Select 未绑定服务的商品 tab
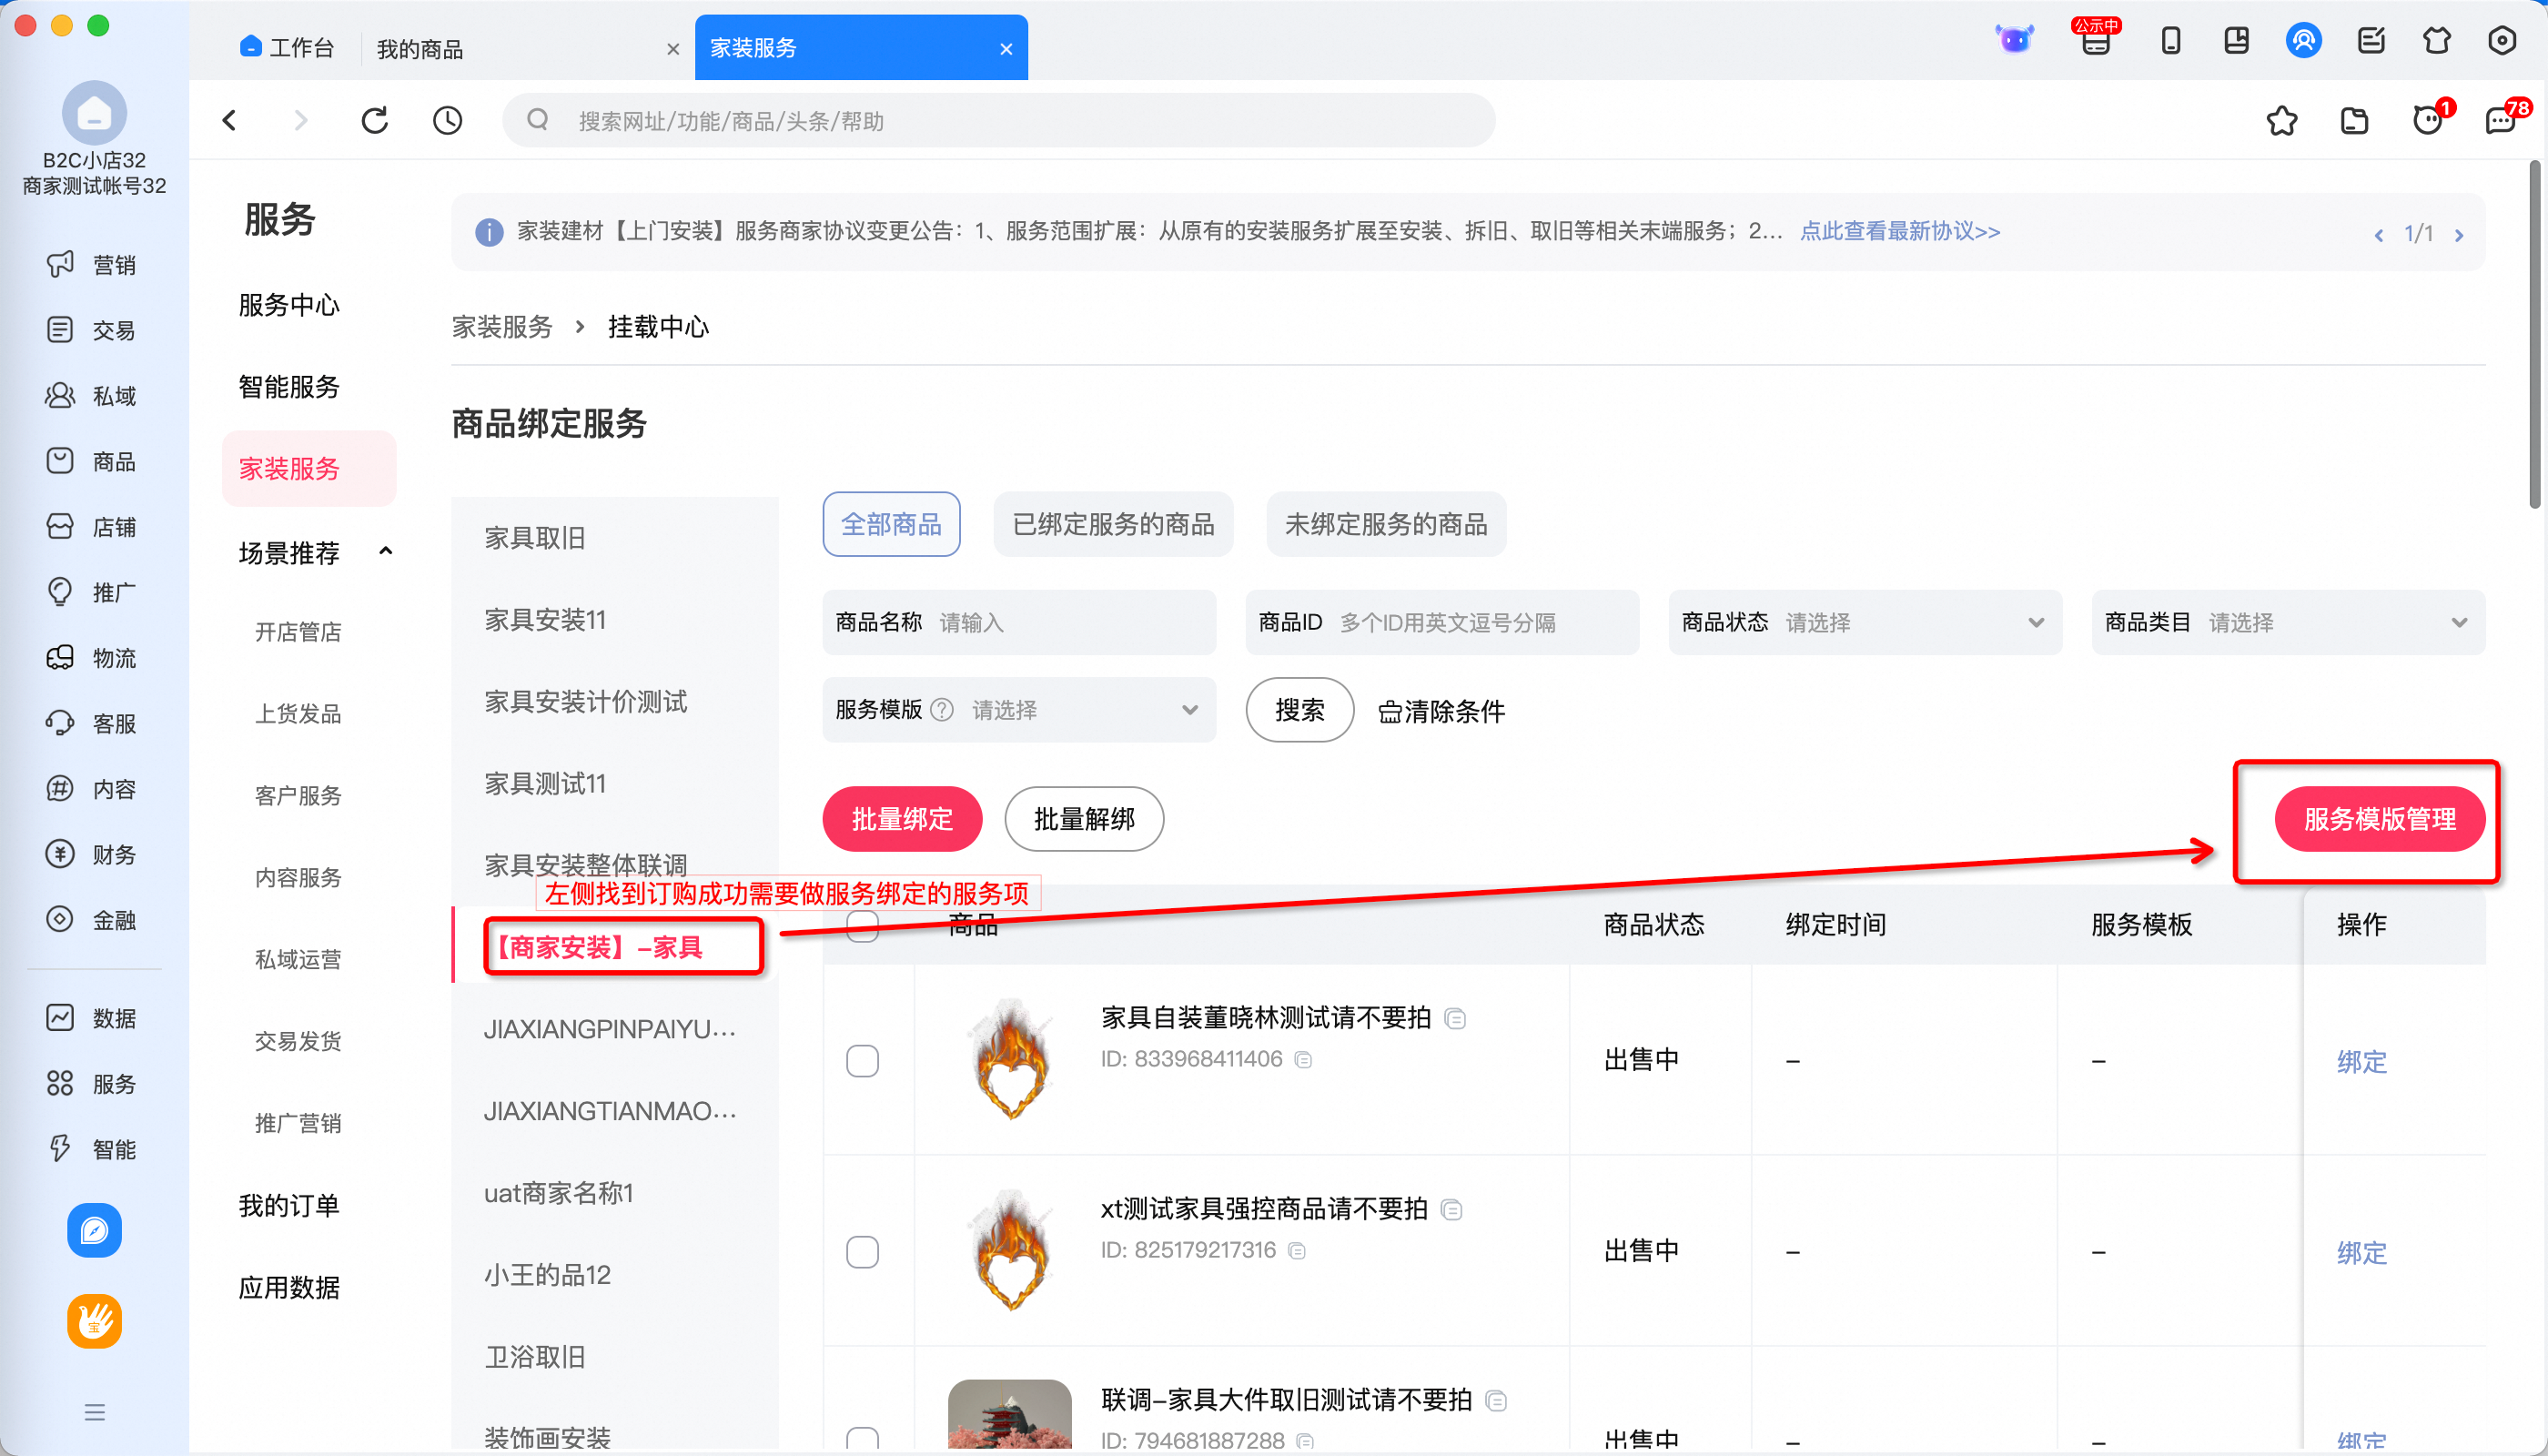This screenshot has width=2548, height=1456. click(1386, 524)
